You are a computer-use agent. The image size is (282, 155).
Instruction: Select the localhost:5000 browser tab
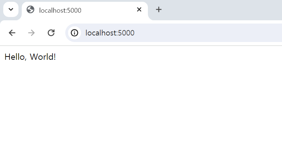(85, 10)
